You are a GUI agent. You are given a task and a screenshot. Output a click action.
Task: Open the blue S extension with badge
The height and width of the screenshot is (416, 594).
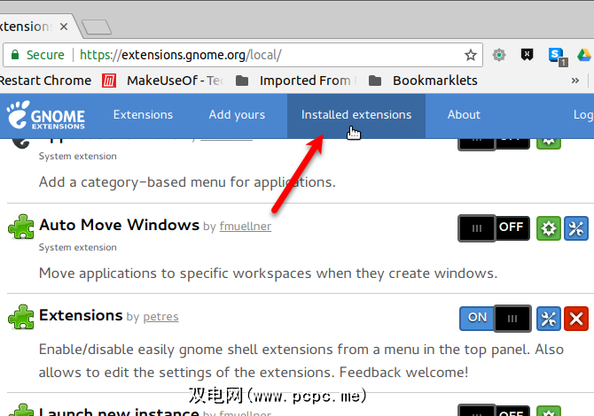pyautogui.click(x=558, y=57)
